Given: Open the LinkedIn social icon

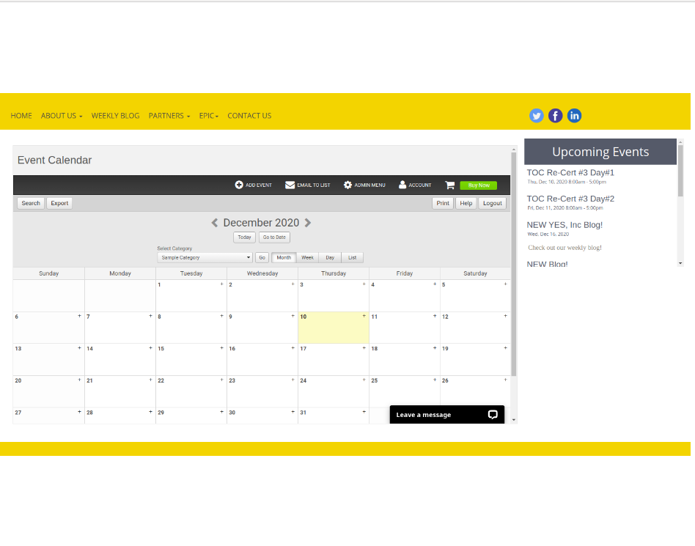Looking at the screenshot, I should 574,116.
